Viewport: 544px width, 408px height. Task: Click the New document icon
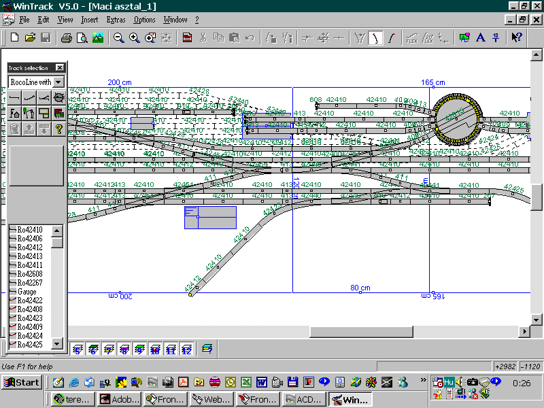[x=14, y=37]
